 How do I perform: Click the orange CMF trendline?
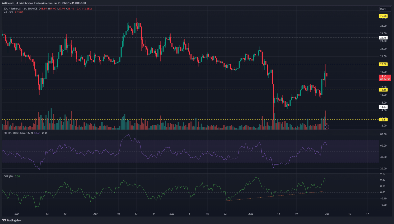tap(273, 196)
